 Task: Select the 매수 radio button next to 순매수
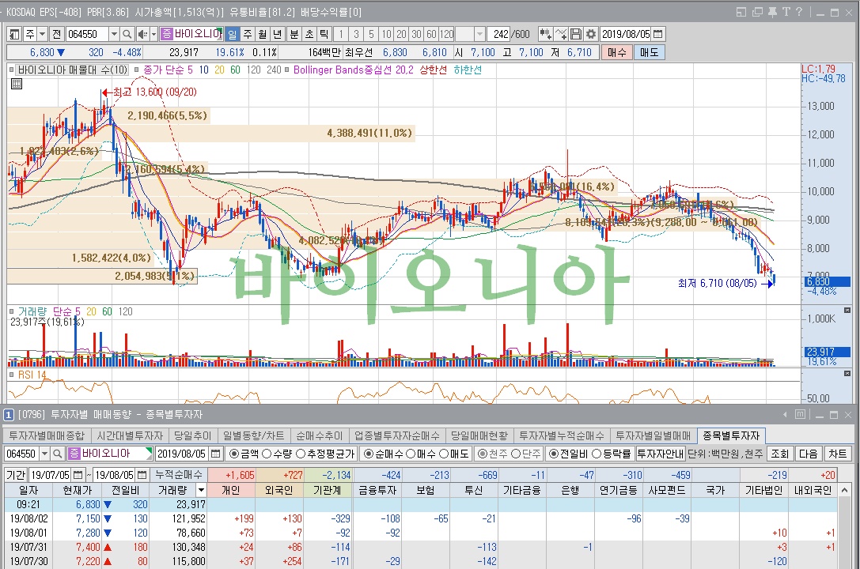coord(411,454)
